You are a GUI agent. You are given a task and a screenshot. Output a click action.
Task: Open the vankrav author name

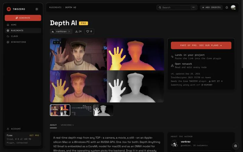pyautogui.click(x=186, y=142)
